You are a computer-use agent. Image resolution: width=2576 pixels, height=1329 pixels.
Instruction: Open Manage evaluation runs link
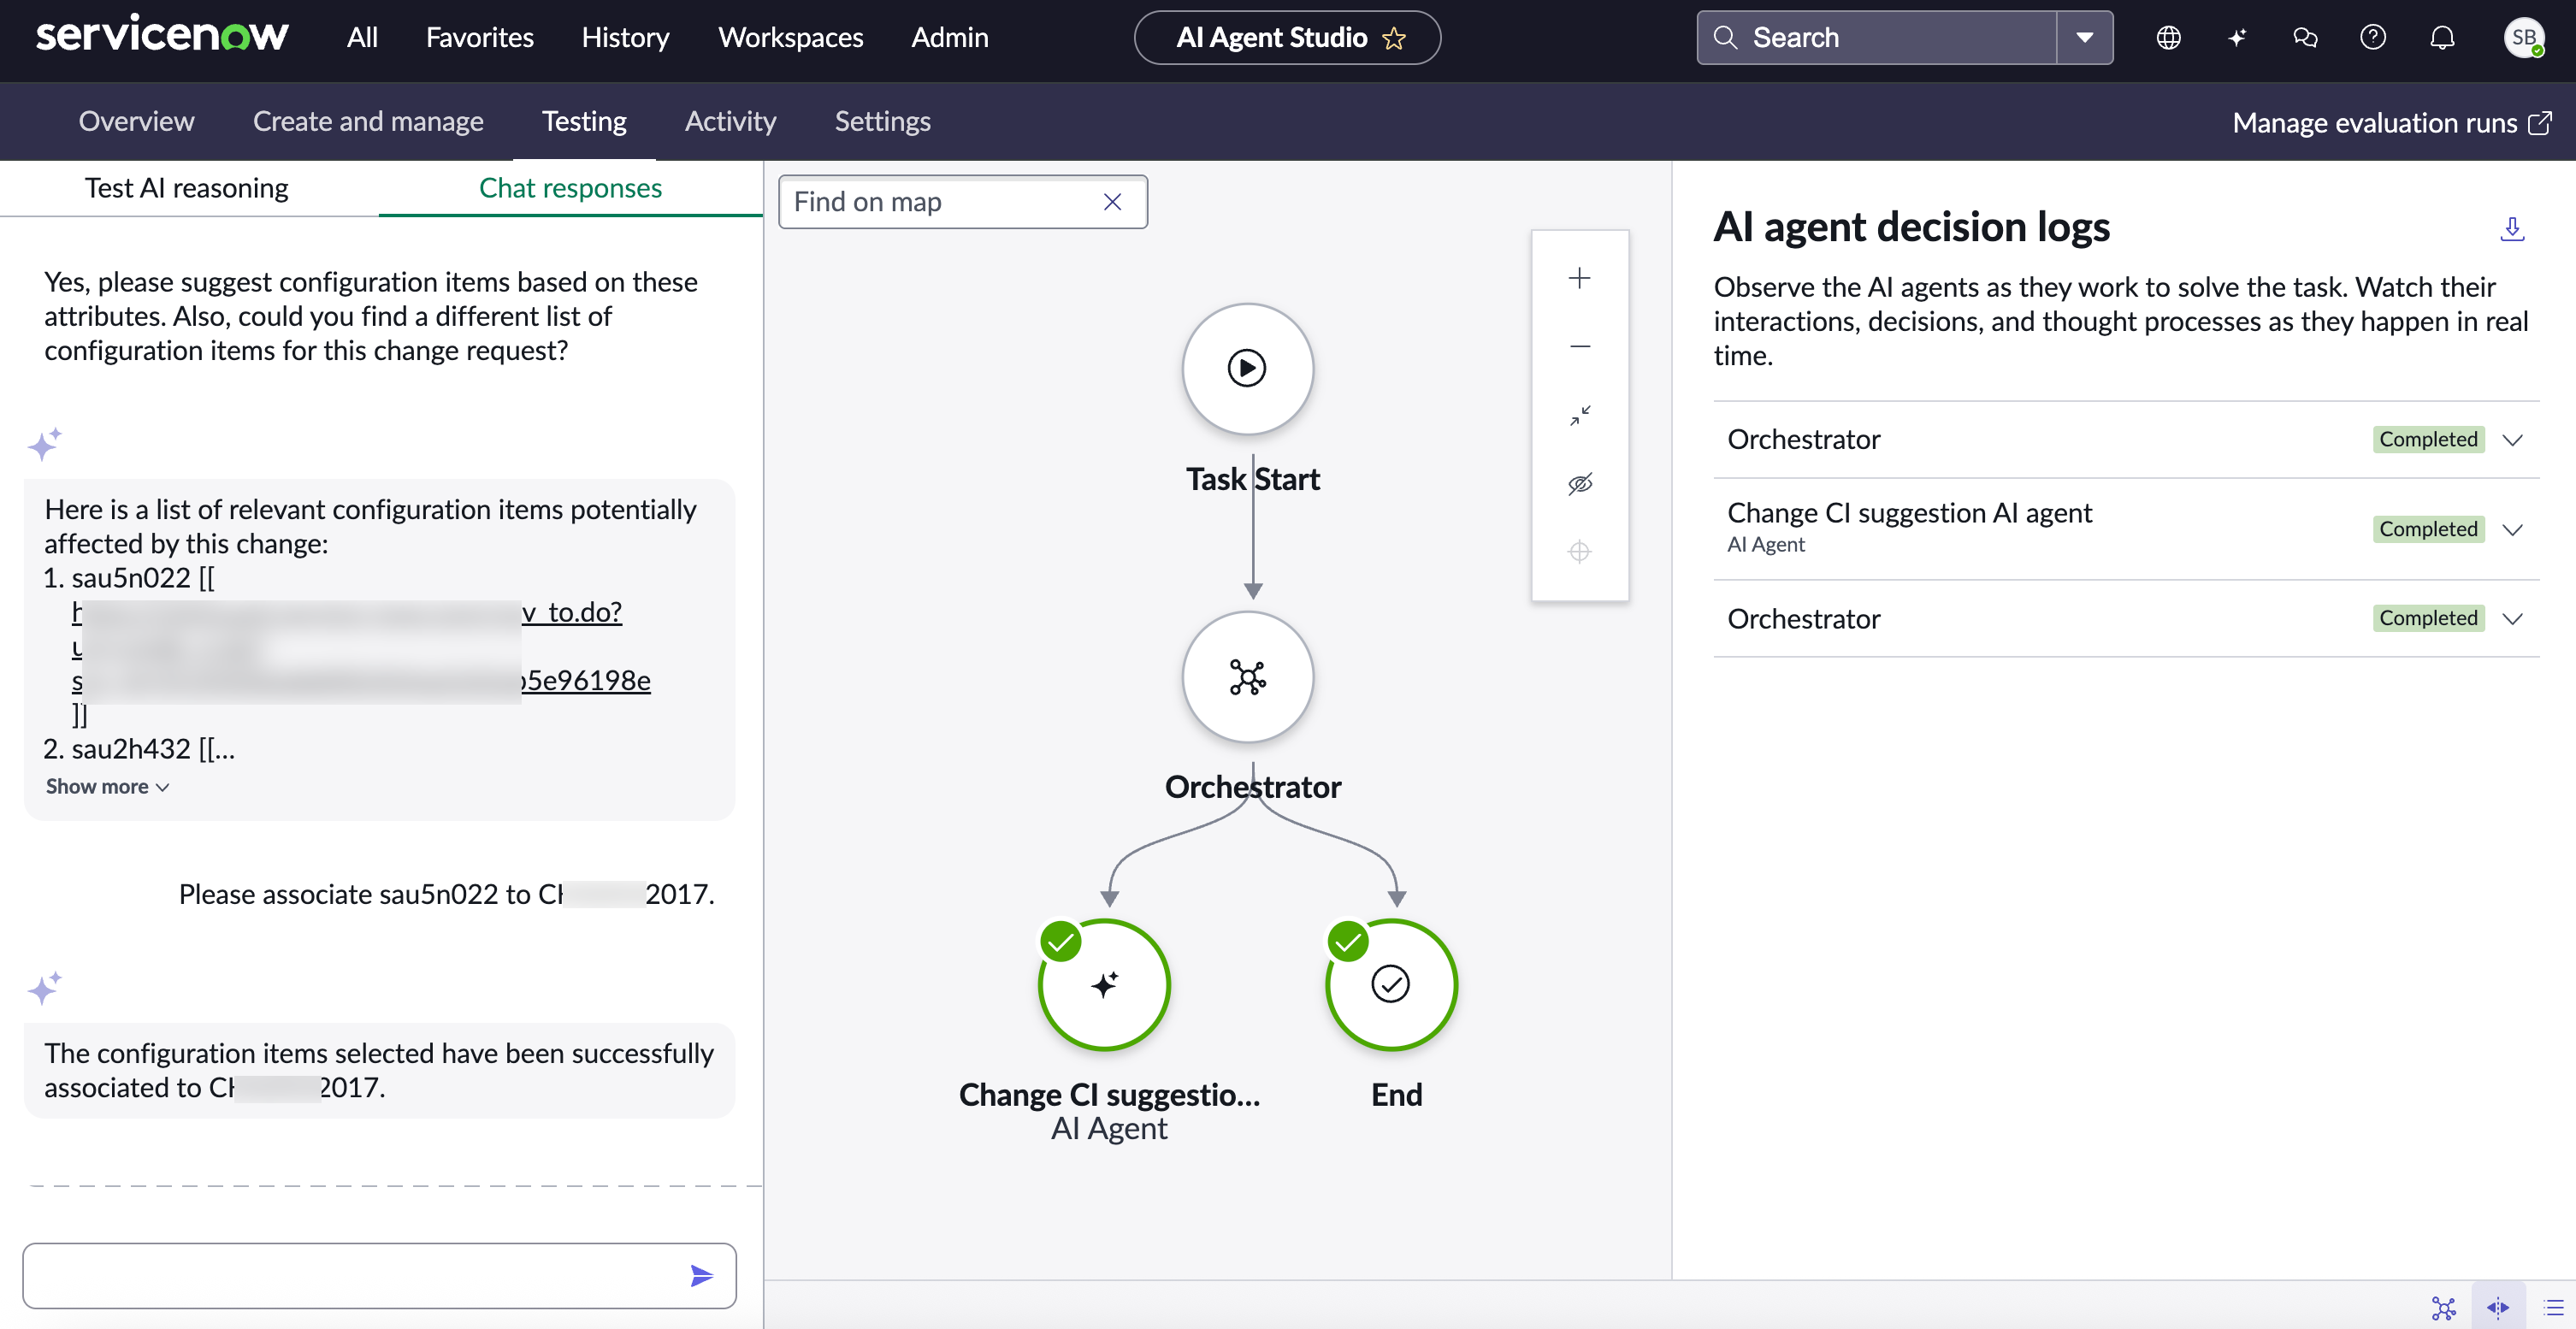(2392, 122)
